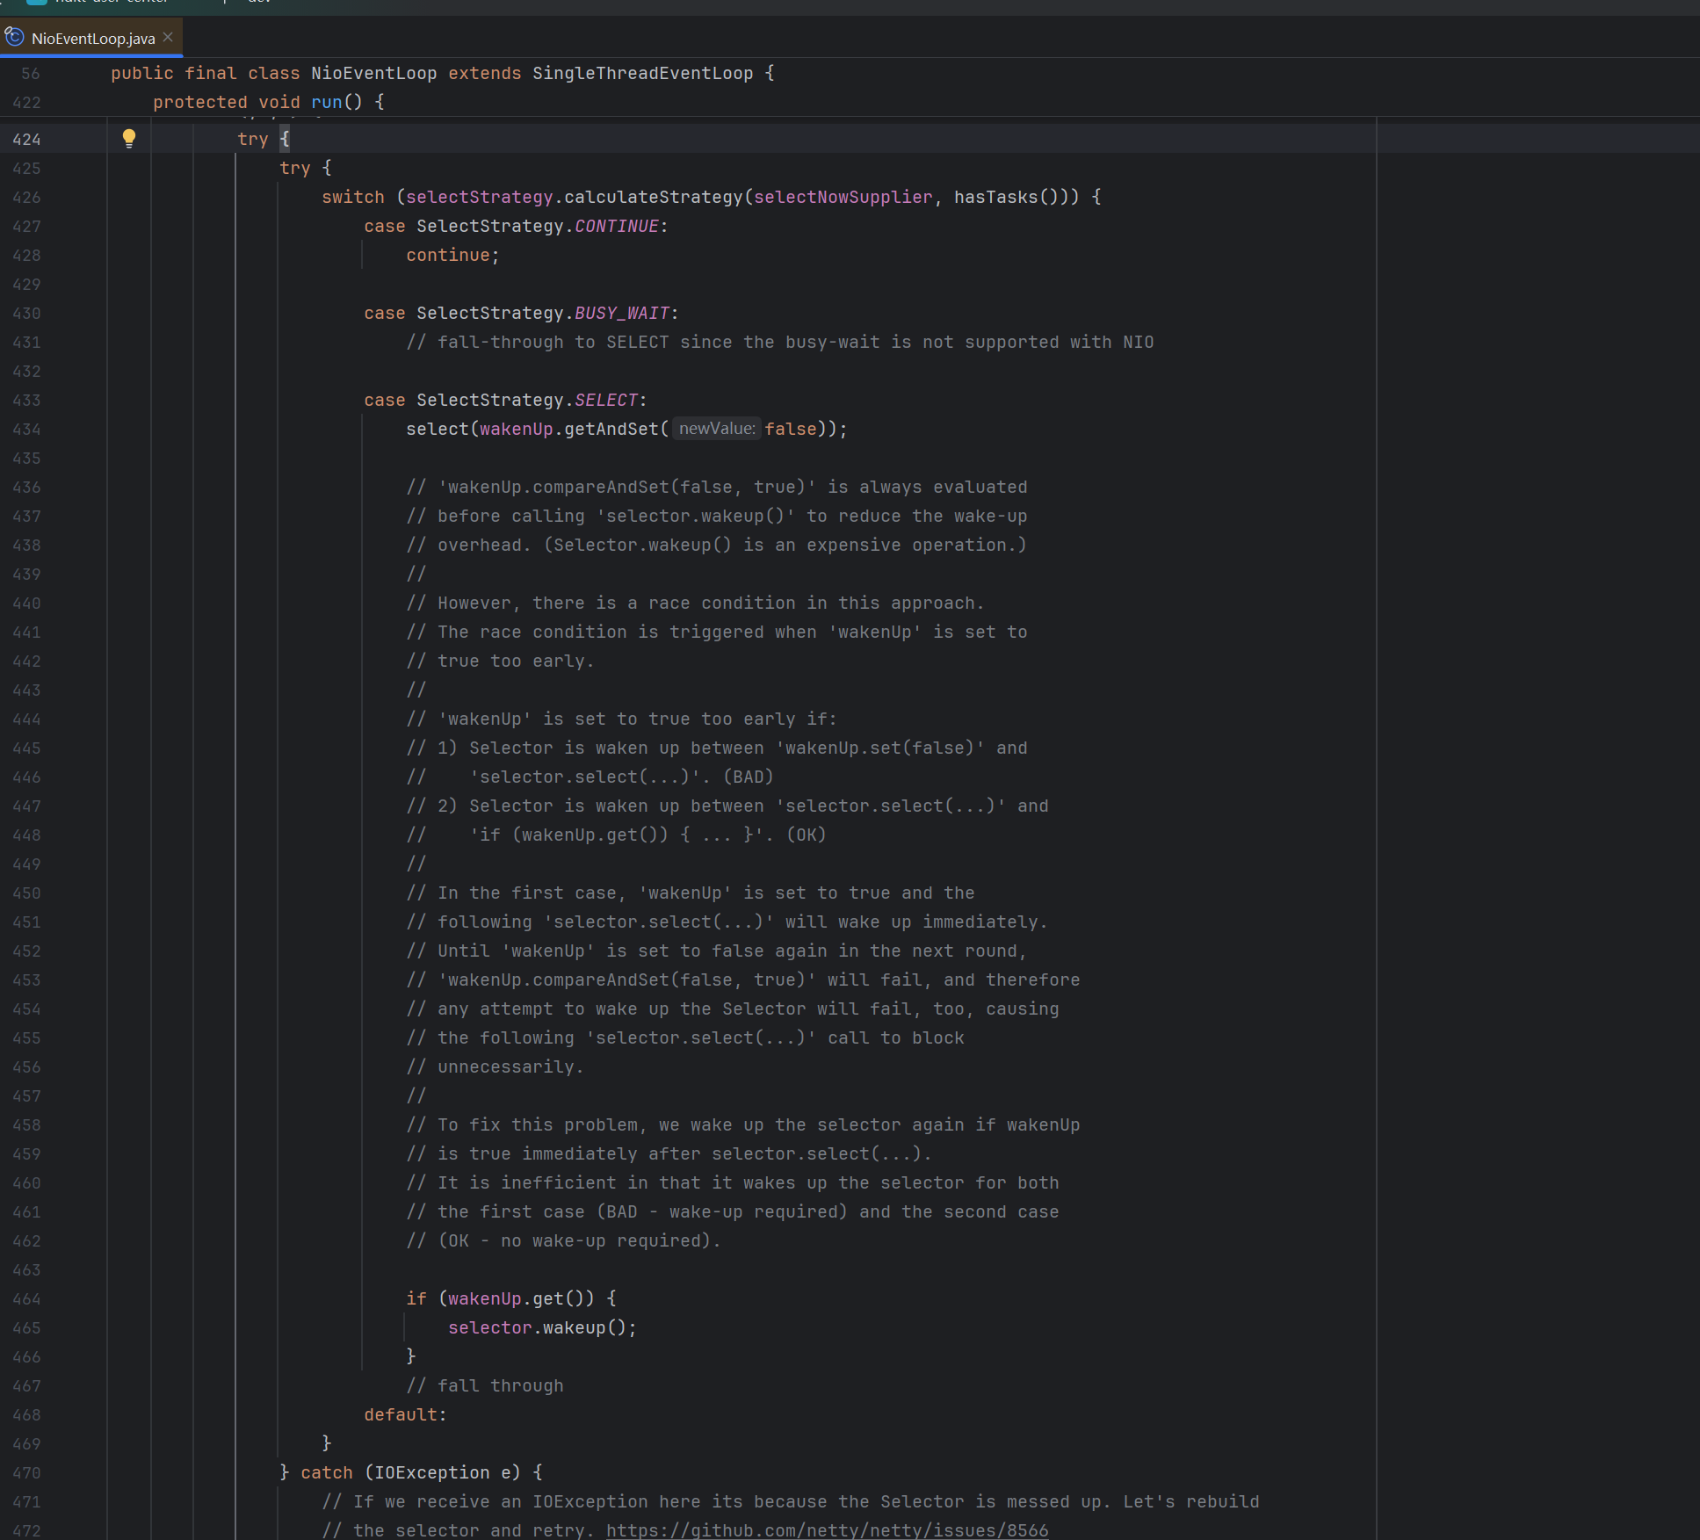Click 'IOException' type on line 470

432,1472
